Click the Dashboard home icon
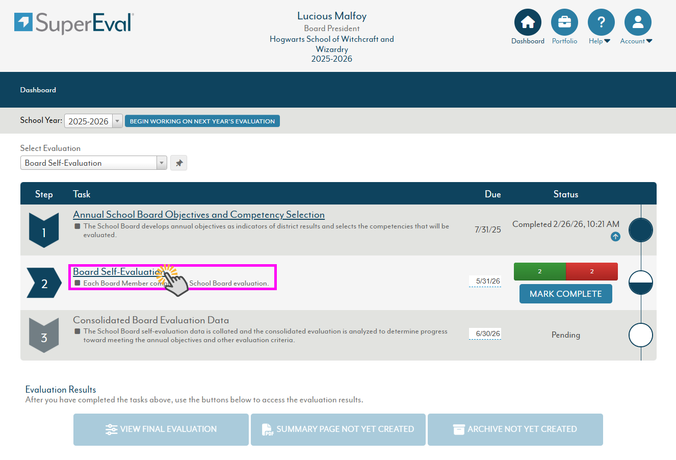Viewport: 676px width, 460px height. [x=528, y=22]
